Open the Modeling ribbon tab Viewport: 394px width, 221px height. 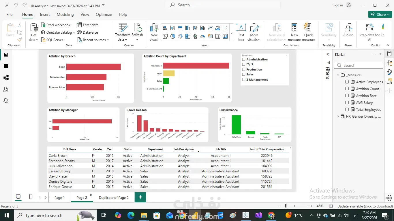point(65,14)
